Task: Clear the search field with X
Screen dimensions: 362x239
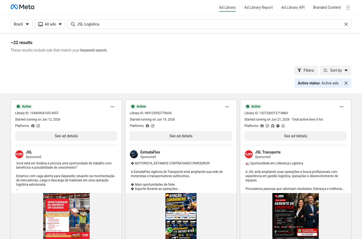Action: pyautogui.click(x=346, y=24)
